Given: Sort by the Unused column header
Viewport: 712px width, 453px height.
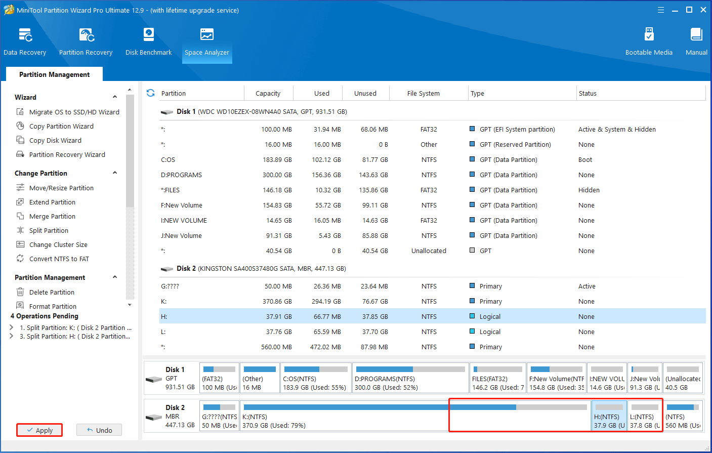Looking at the screenshot, I should [365, 93].
